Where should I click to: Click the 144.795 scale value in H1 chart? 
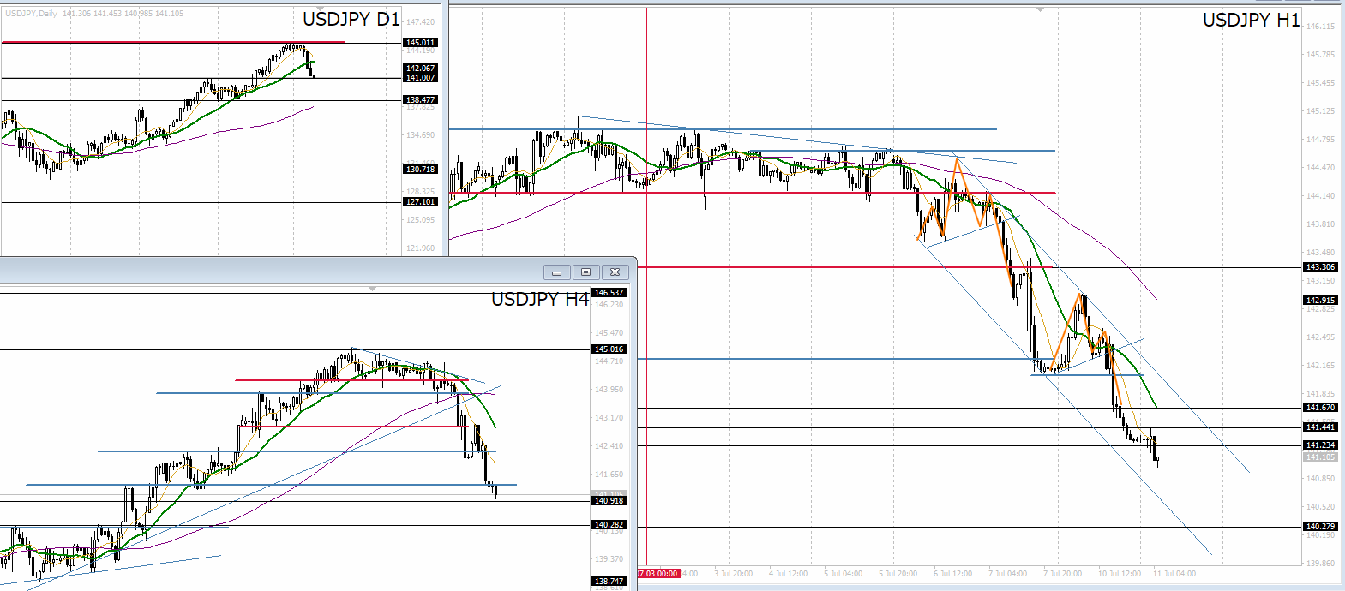1320,139
